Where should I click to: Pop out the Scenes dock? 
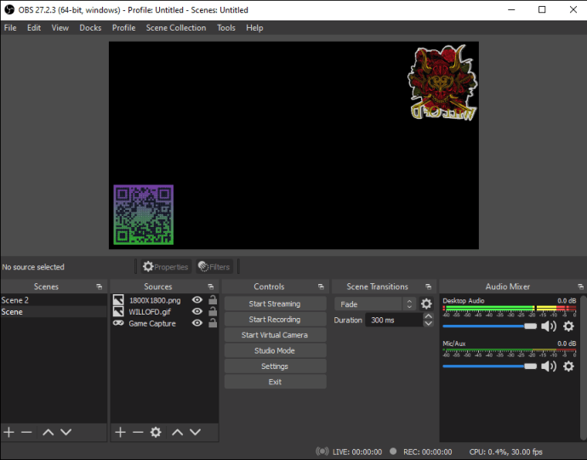pyautogui.click(x=100, y=287)
